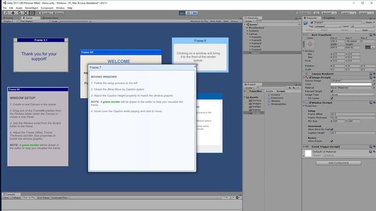
Task: Expand the Event Trigger script component
Action: click(304, 147)
